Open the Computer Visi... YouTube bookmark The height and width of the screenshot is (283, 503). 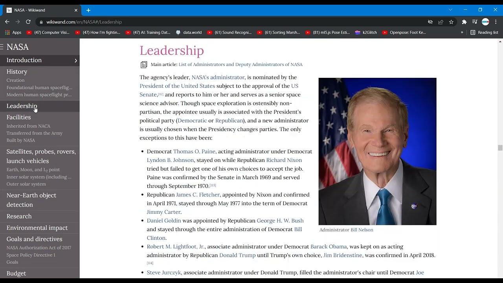(x=48, y=33)
